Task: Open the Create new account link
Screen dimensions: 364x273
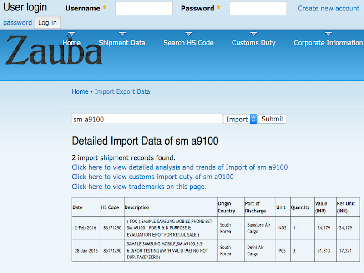Action: (x=329, y=8)
